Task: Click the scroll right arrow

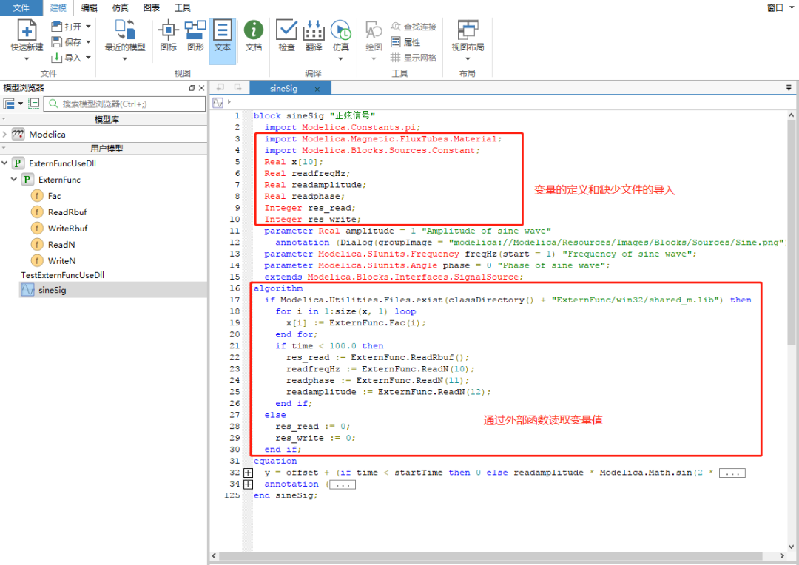Action: coord(782,556)
